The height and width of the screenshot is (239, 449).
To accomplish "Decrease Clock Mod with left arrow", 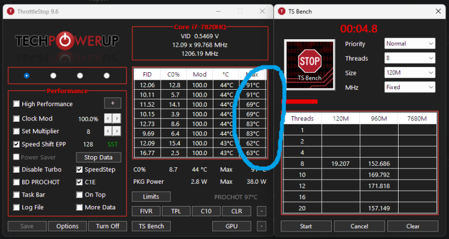I will point(108,118).
